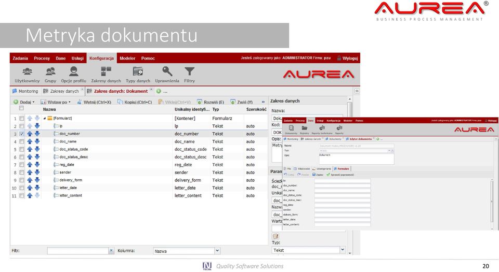Collapse the [Formularz] tree node
This screenshot has width=499, height=272.
[45, 118]
